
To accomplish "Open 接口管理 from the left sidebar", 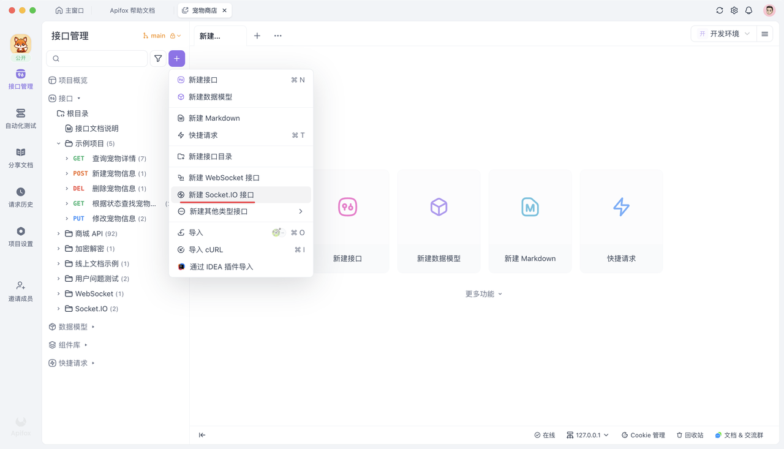I will (x=20, y=80).
